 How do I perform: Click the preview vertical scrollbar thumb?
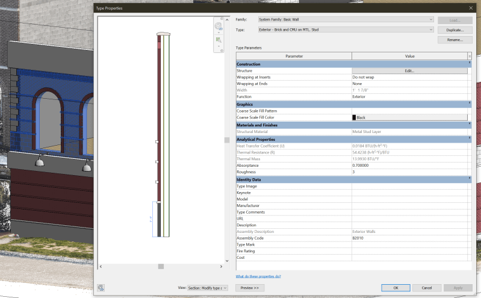point(227,140)
